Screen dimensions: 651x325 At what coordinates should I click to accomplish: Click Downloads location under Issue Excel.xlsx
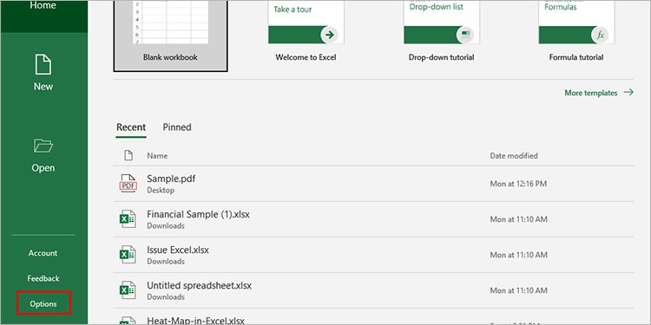click(166, 262)
